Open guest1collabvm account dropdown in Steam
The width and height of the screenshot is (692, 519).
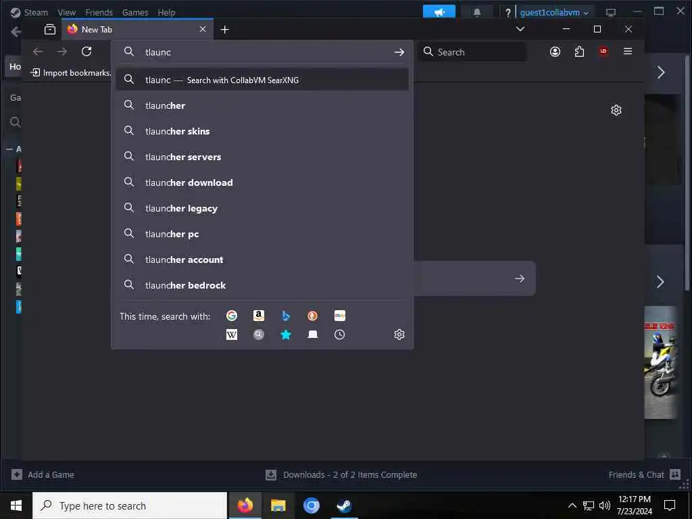click(x=554, y=12)
